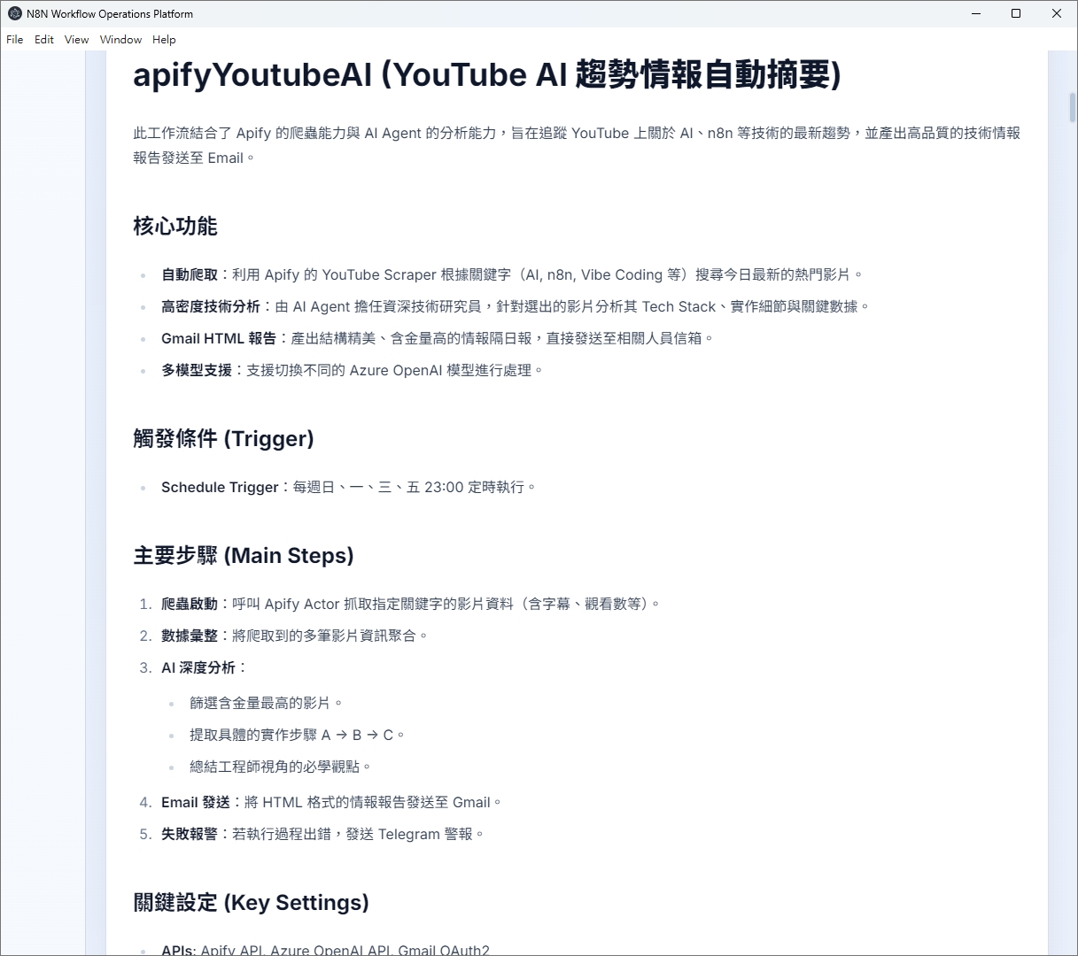
Task: Open the Window menu
Action: 120,39
